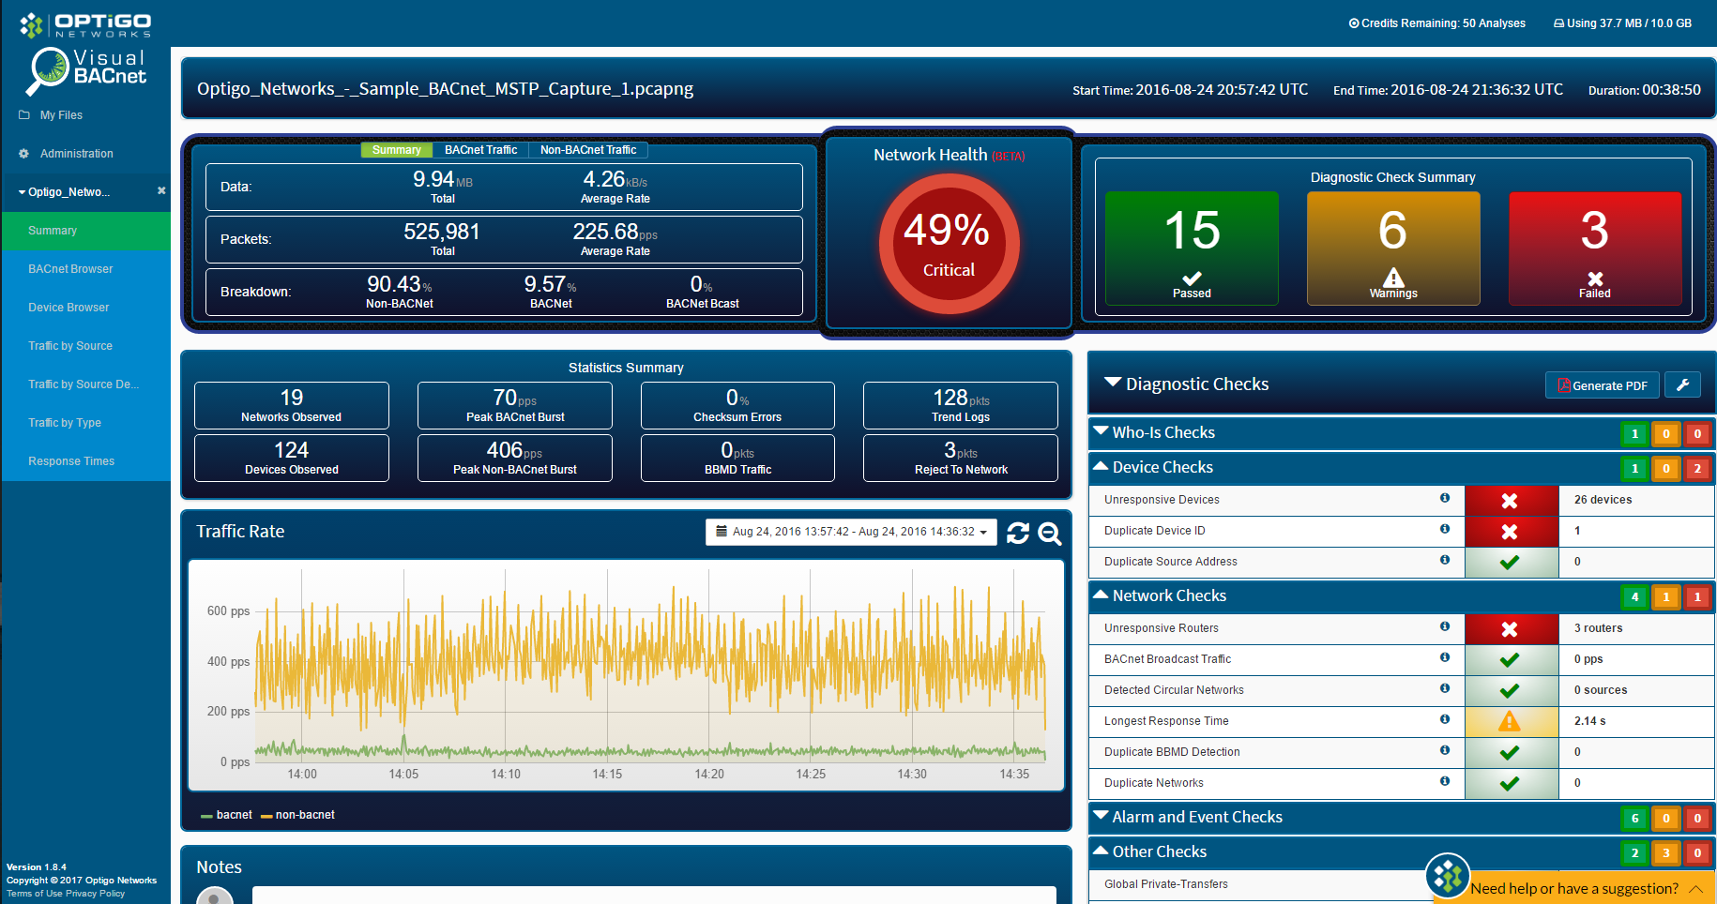This screenshot has height=904, width=1717.
Task: Open the Traffic Rate date range dropdown
Action: tap(851, 532)
